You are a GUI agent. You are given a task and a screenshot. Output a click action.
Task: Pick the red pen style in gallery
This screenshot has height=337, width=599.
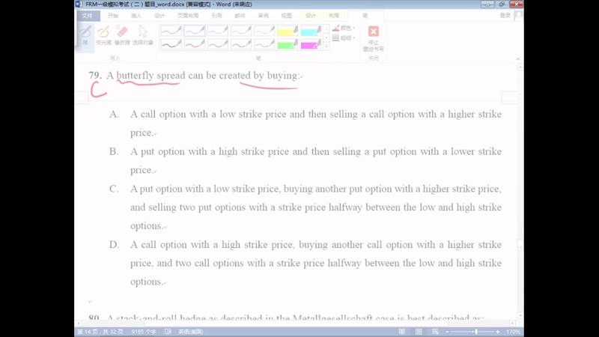pos(195,44)
